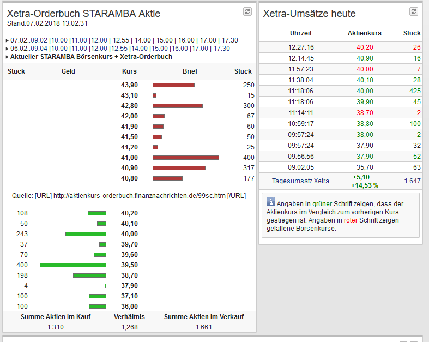
Task: Click the Aktienkurs column header
Action: pos(364,33)
